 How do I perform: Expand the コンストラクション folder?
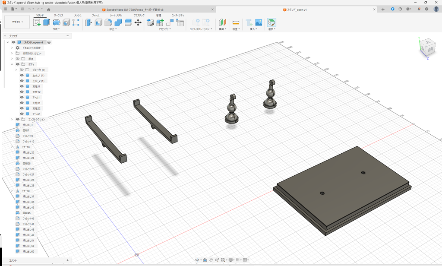coord(12,119)
